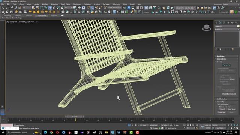This screenshot has height=135, width=240.
Task: Choose the Select and Rotate tool
Action: 54,7
